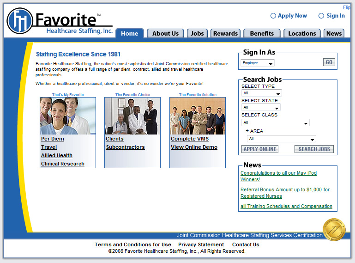View the Locations tab
The width and height of the screenshot is (355, 263).
pyautogui.click(x=302, y=33)
